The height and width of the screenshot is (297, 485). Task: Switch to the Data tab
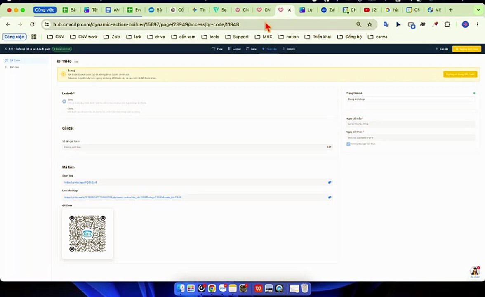pos(251,49)
